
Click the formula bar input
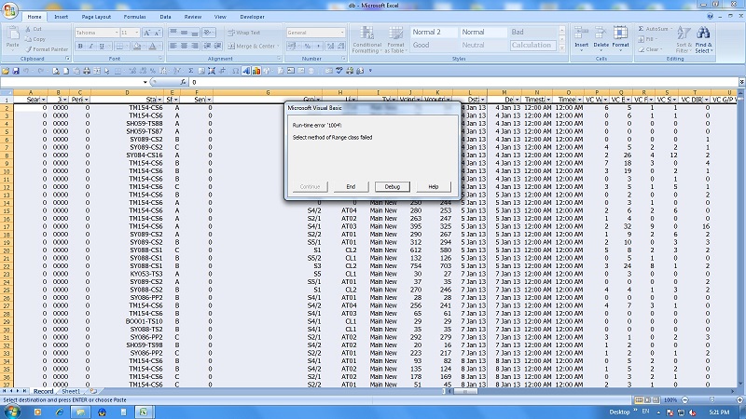coord(463,82)
